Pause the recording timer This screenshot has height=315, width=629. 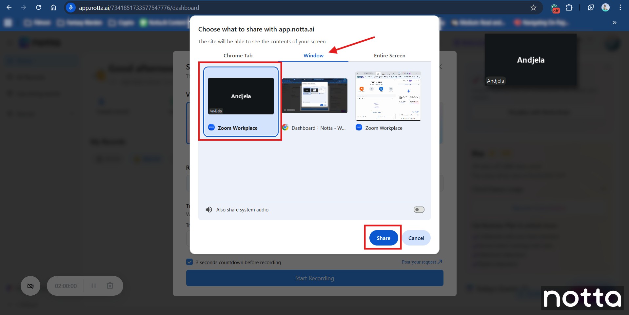pyautogui.click(x=93, y=286)
